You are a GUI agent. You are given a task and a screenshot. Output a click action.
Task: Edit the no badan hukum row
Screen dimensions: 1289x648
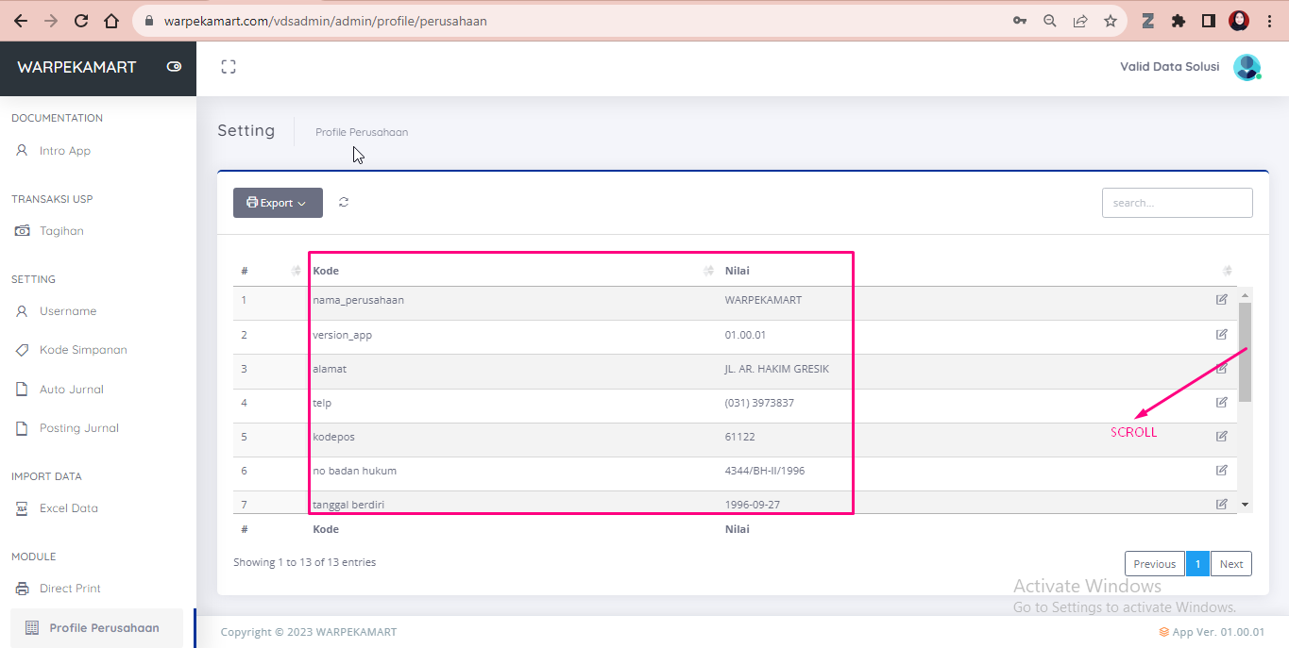pyautogui.click(x=1222, y=470)
